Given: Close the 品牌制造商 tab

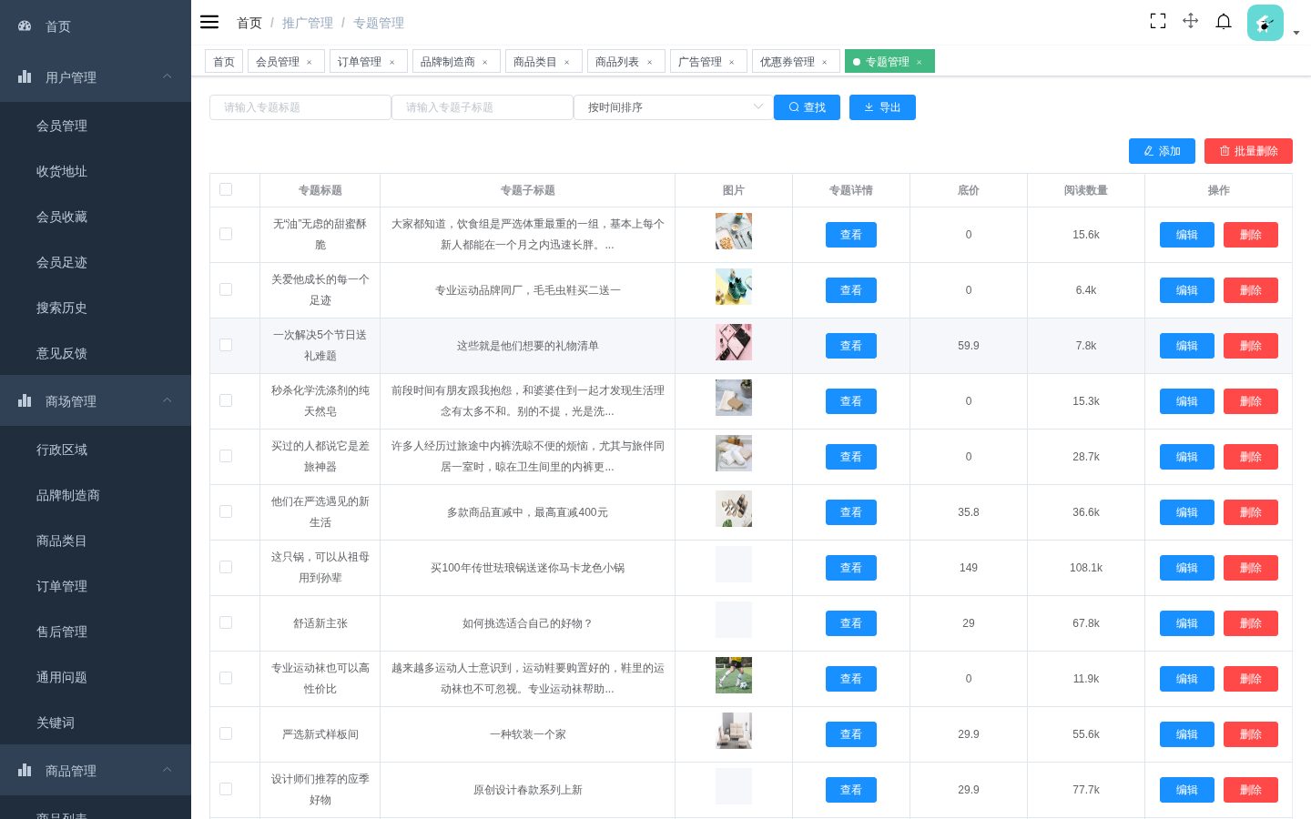Looking at the screenshot, I should pyautogui.click(x=485, y=62).
